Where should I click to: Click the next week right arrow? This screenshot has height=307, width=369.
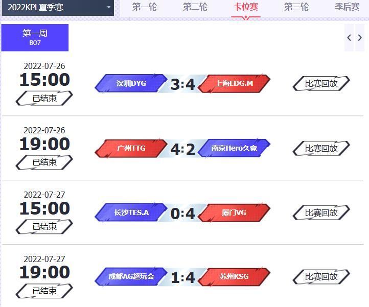360,38
